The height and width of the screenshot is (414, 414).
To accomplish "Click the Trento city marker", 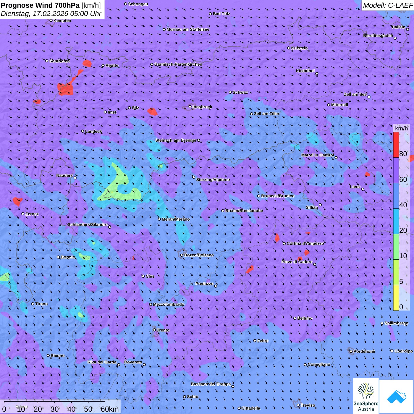I will 154,330.
